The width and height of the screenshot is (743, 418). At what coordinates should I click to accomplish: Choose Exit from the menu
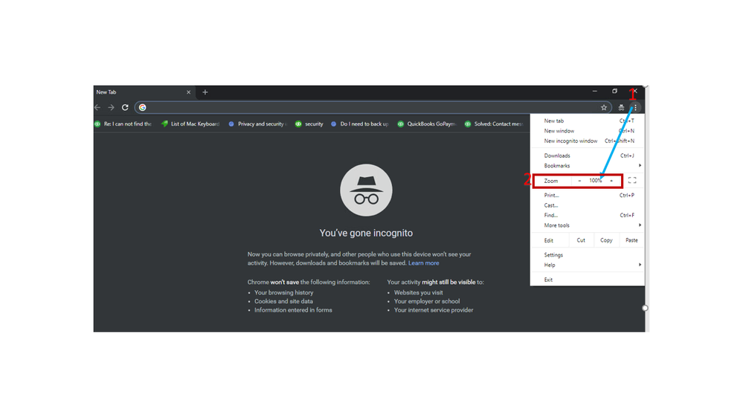588,280
